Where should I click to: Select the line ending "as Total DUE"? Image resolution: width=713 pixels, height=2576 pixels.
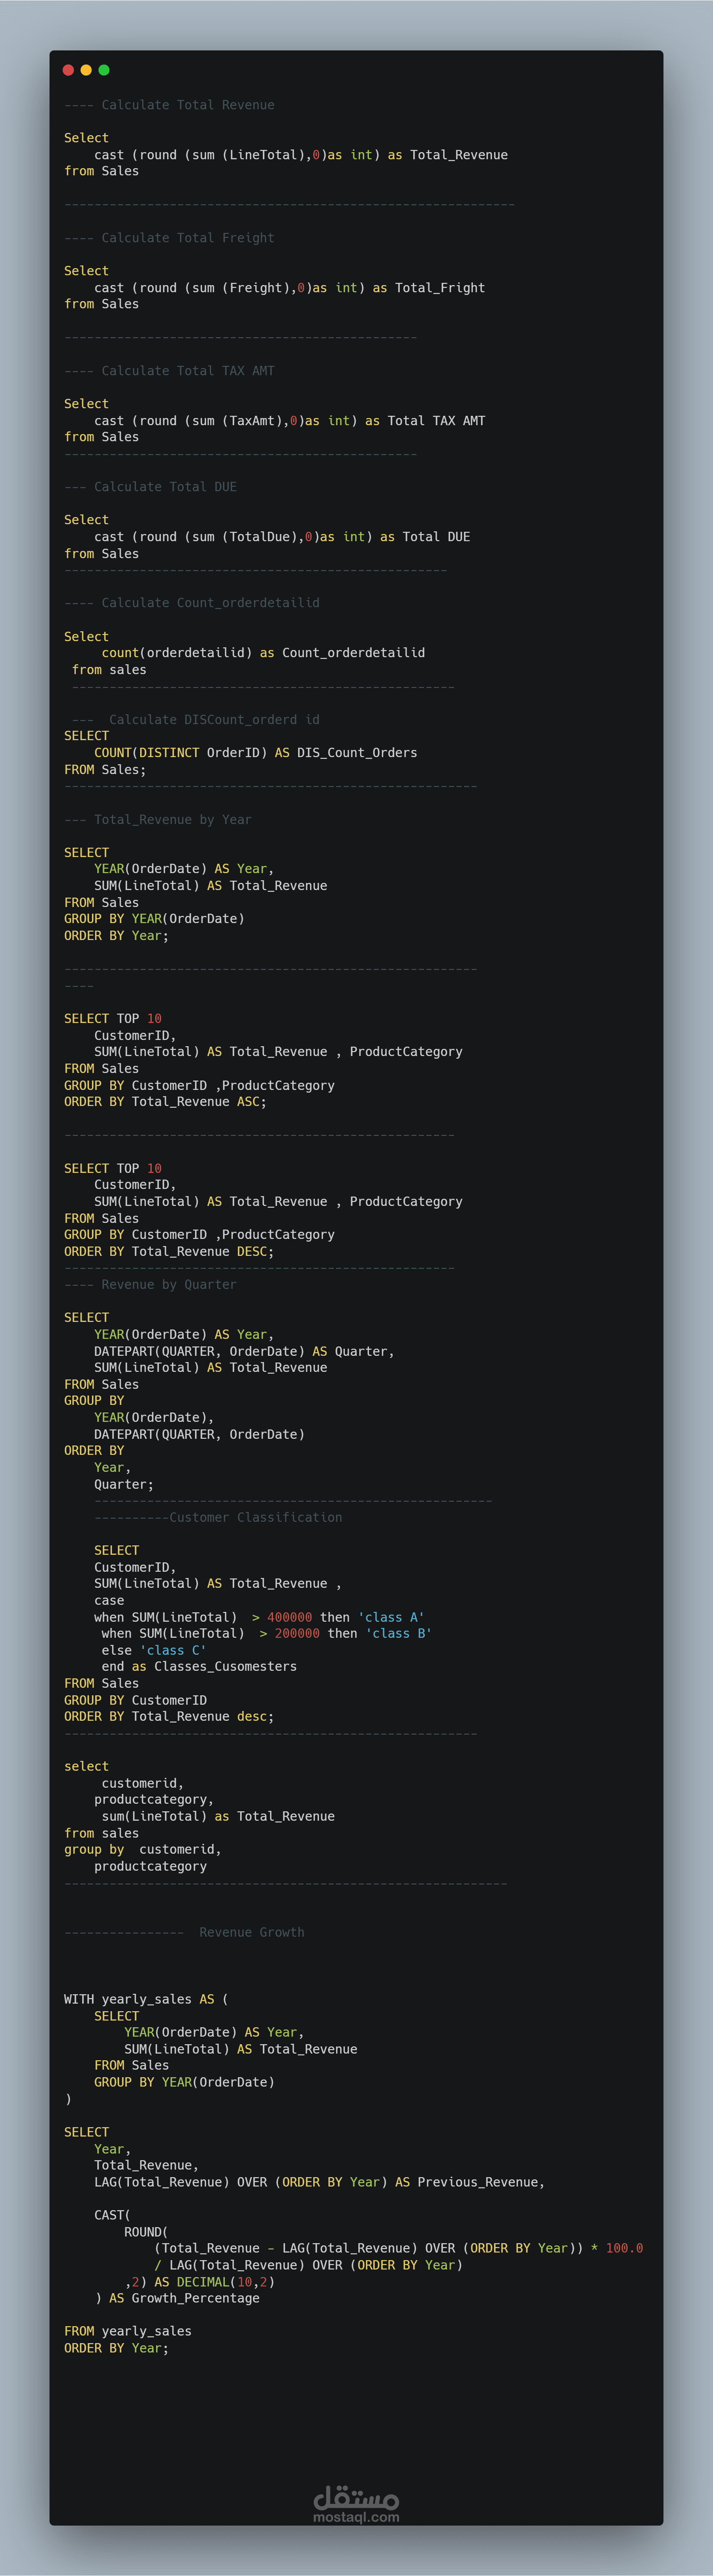[x=282, y=537]
